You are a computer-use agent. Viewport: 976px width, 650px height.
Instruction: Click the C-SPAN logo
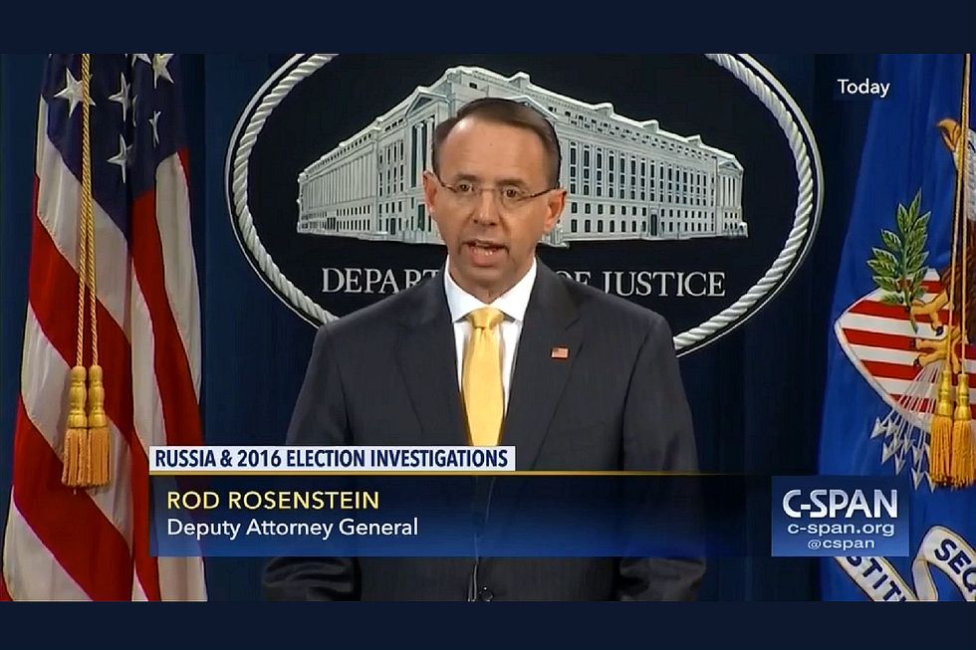click(840, 503)
